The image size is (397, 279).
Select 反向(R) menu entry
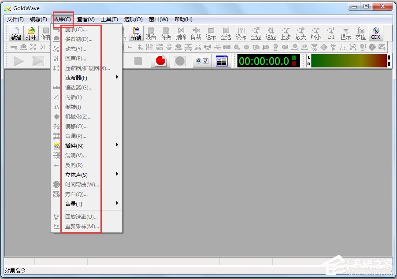(x=87, y=165)
